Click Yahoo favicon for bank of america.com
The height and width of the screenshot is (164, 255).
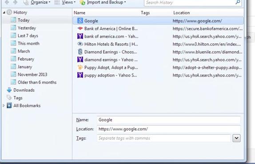pyautogui.click(x=80, y=36)
